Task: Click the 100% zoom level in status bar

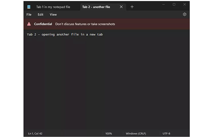Action: click(109, 133)
